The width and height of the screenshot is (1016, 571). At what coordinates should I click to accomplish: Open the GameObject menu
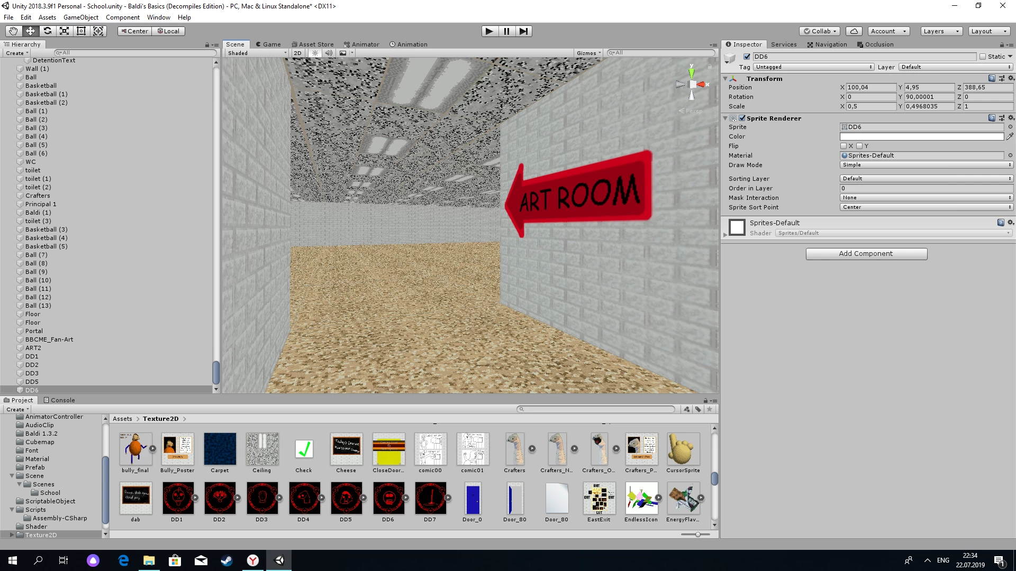(80, 17)
